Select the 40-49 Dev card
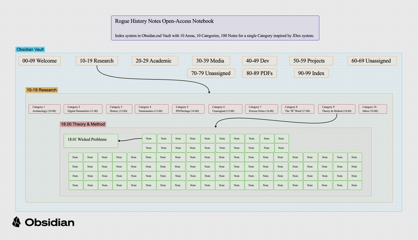This screenshot has height=240, width=418. click(260, 61)
